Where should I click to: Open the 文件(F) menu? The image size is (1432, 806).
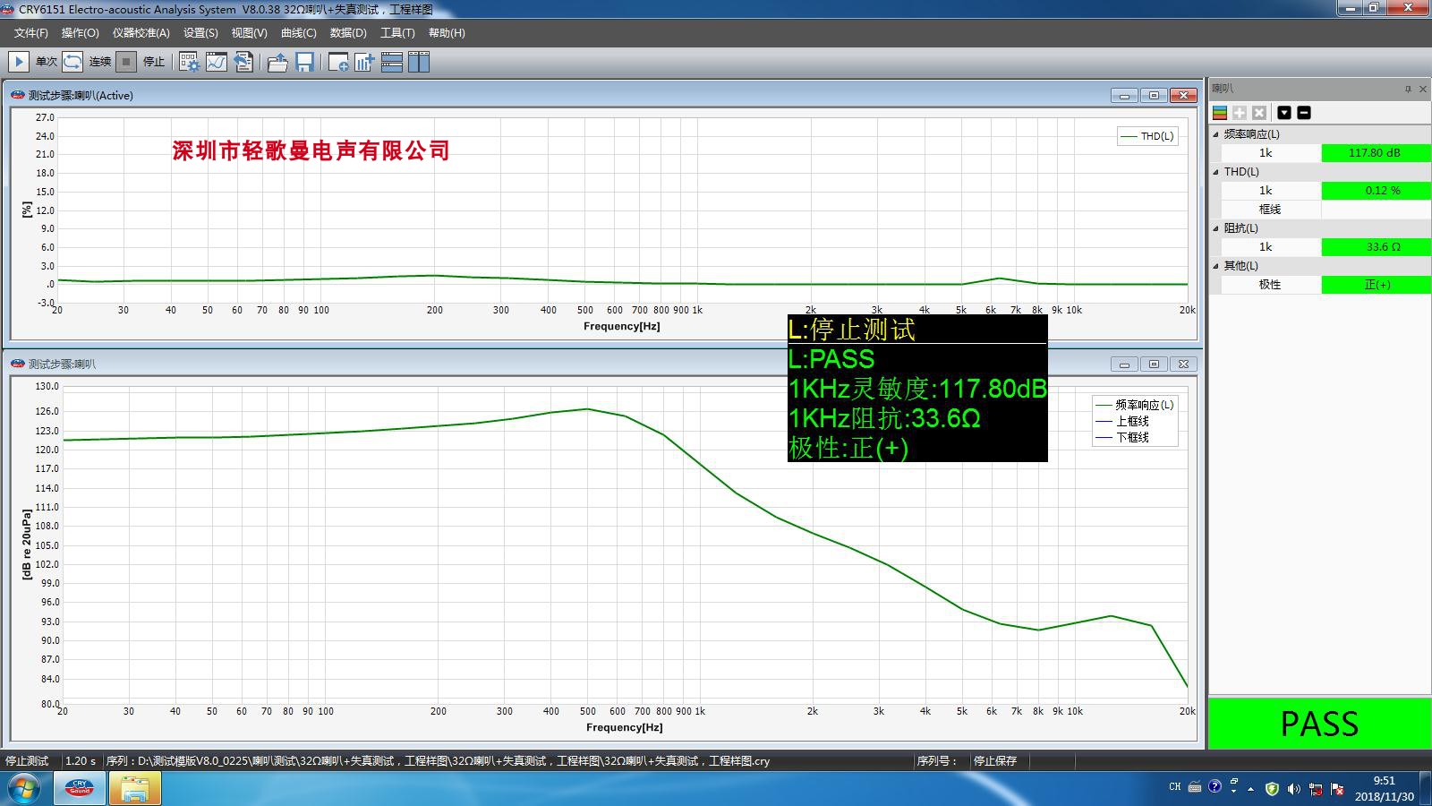coord(31,33)
